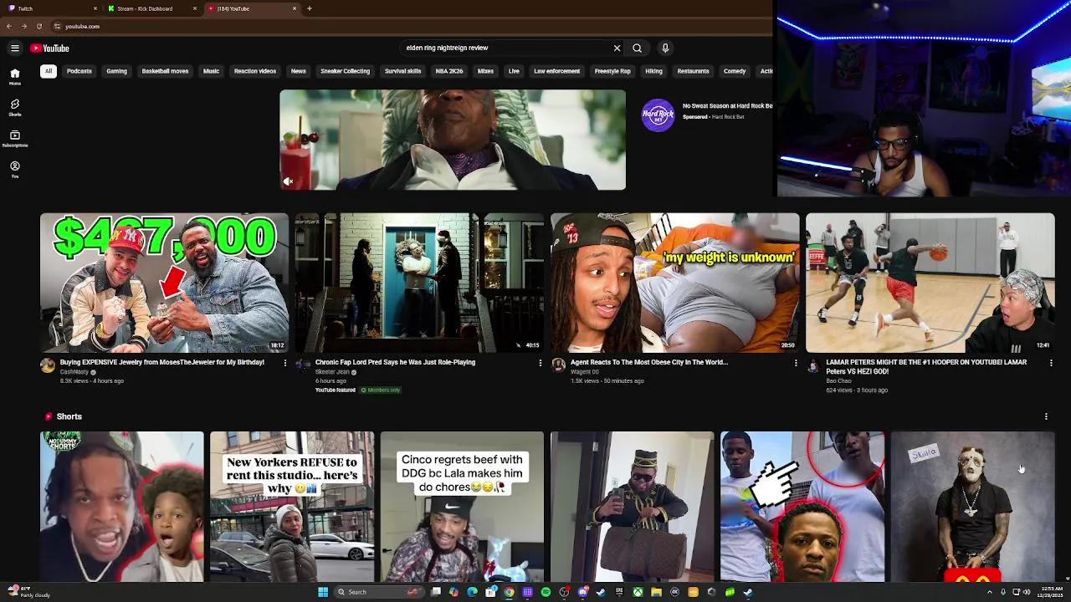Open Cinco regrets beef with DDG Short
This screenshot has width=1071, height=602.
[x=462, y=507]
